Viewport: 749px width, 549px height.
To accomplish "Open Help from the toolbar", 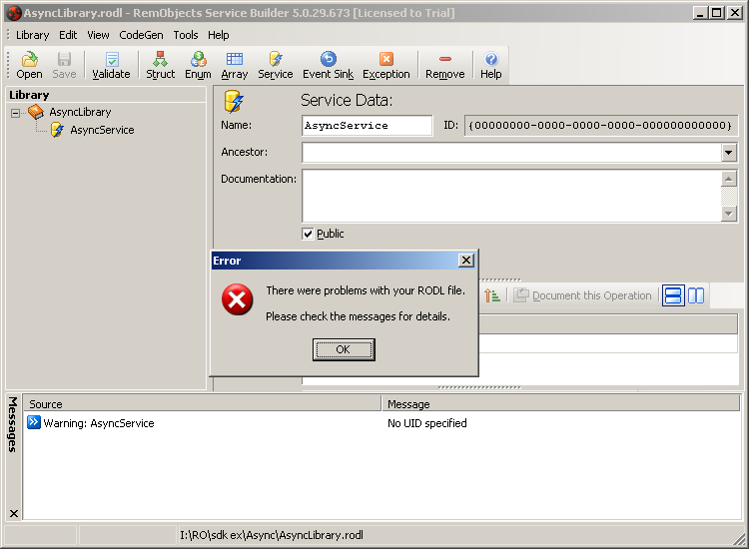I will (x=490, y=65).
